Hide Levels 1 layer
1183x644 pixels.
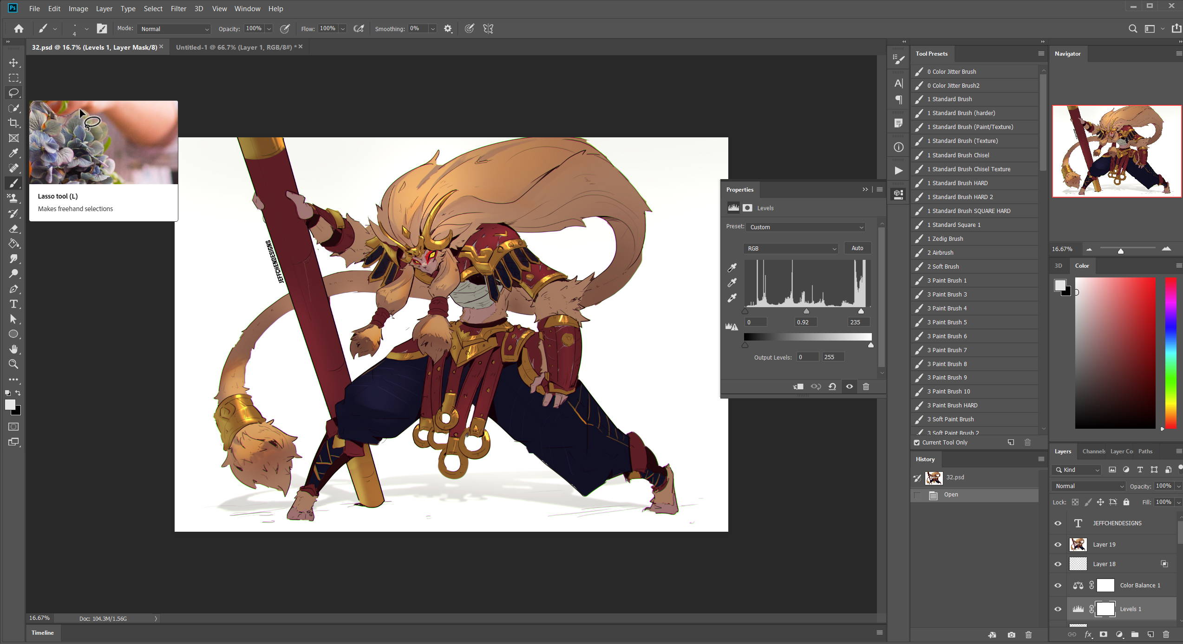1058,609
